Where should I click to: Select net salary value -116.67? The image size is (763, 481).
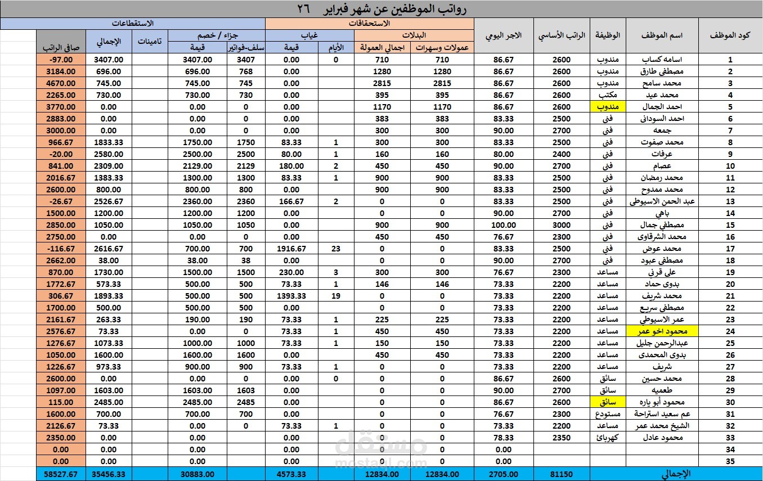tap(61, 249)
